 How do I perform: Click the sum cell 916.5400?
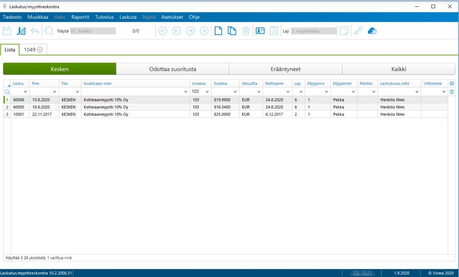pyautogui.click(x=225, y=107)
